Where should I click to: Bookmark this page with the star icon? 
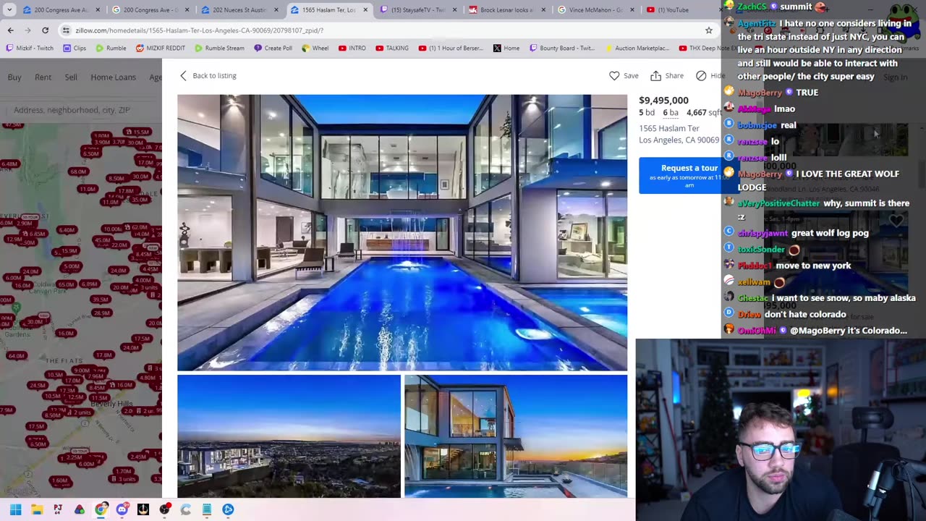(x=709, y=30)
